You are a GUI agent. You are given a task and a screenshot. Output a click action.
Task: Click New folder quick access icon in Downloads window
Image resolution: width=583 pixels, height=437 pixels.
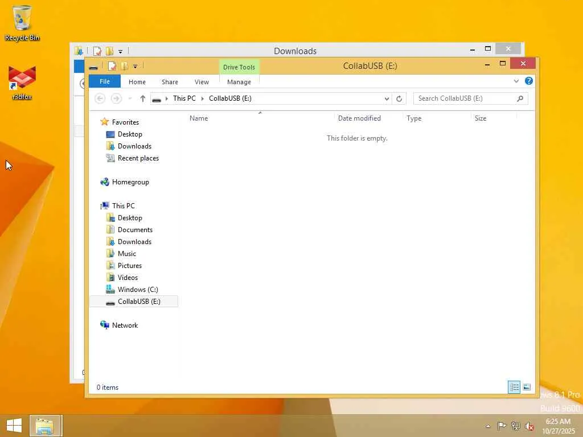point(110,51)
